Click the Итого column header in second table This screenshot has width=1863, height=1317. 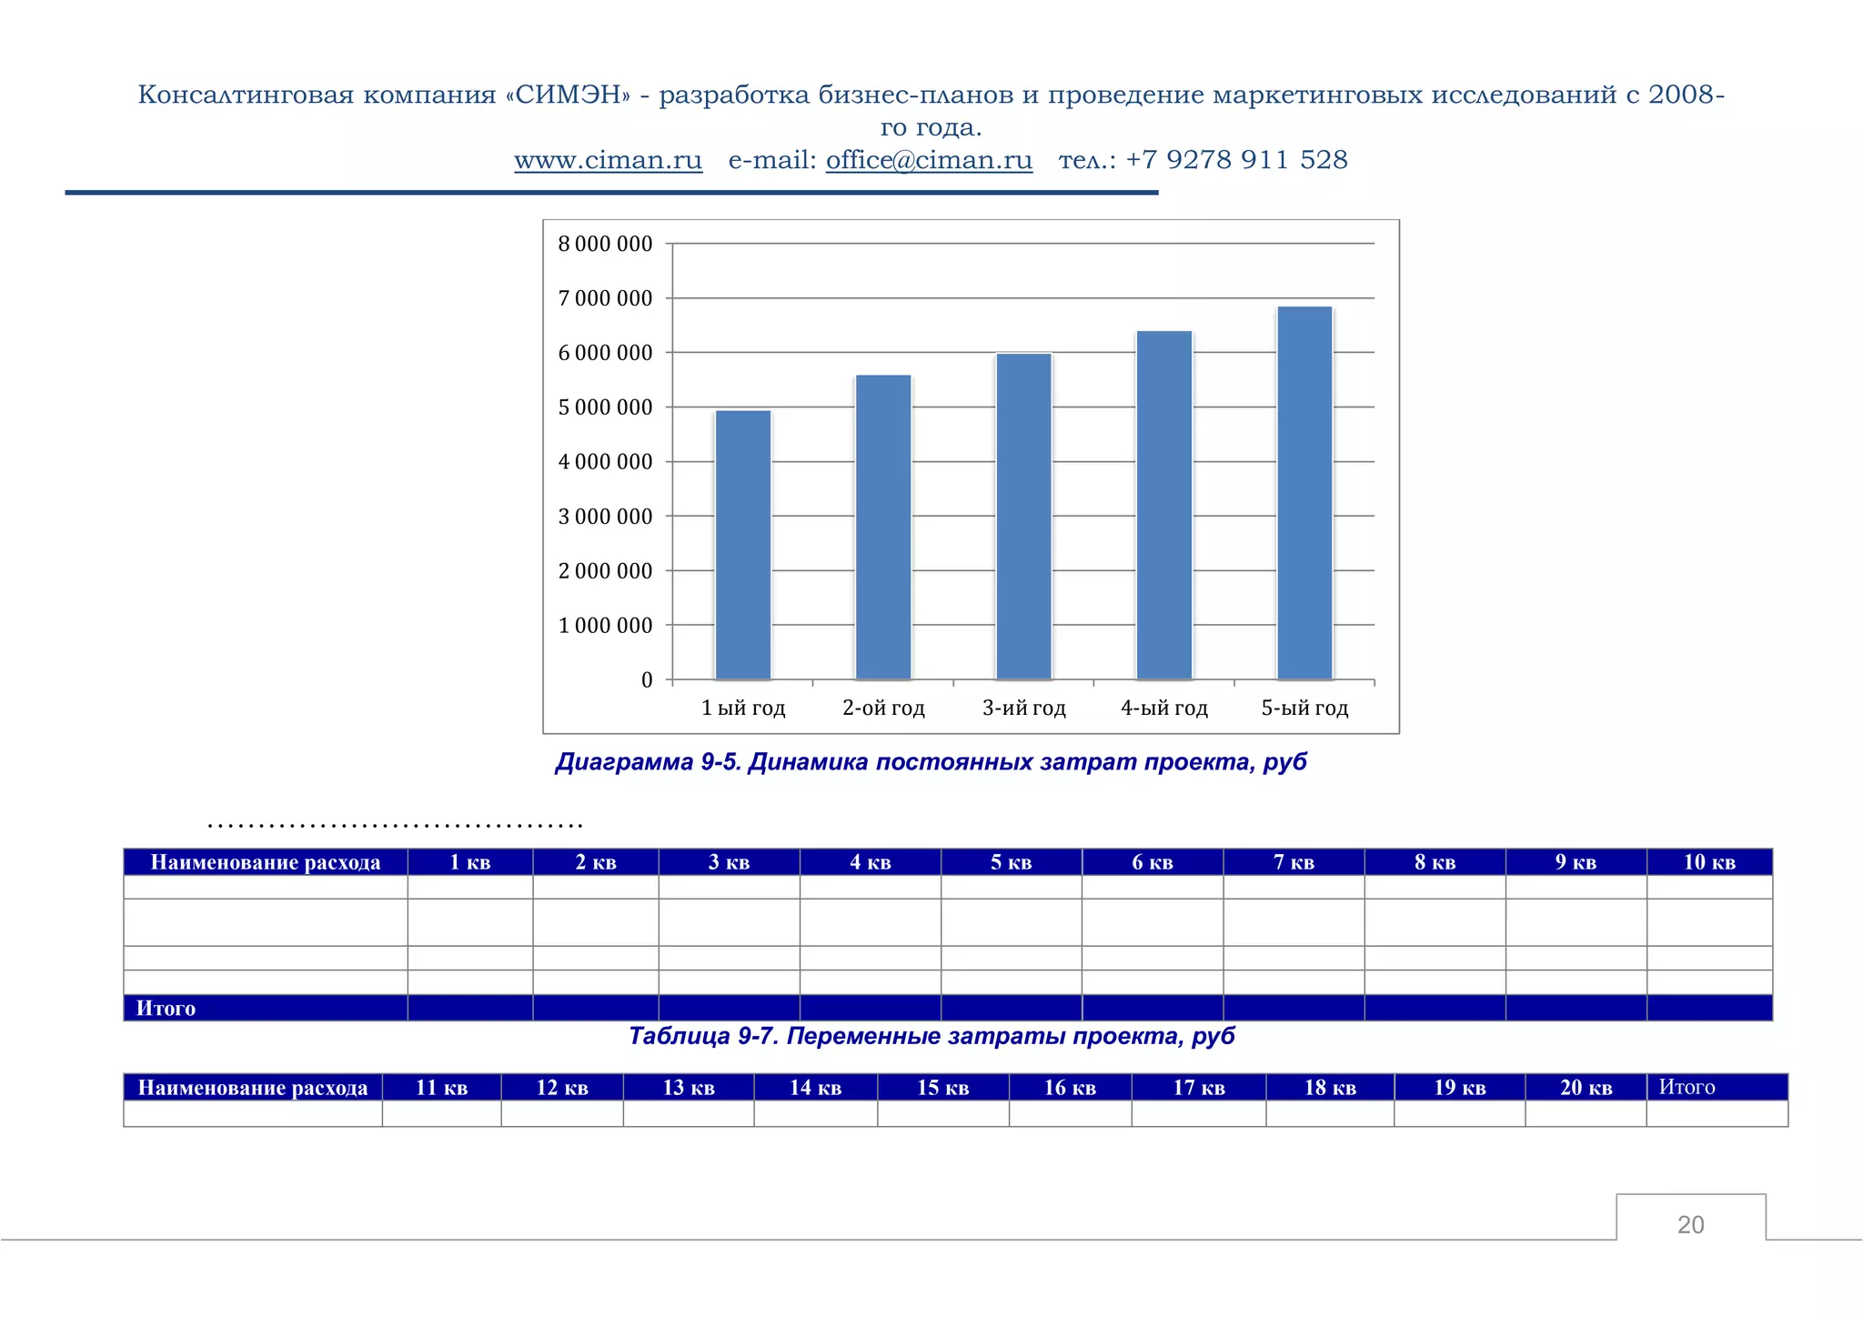pos(1717,1088)
